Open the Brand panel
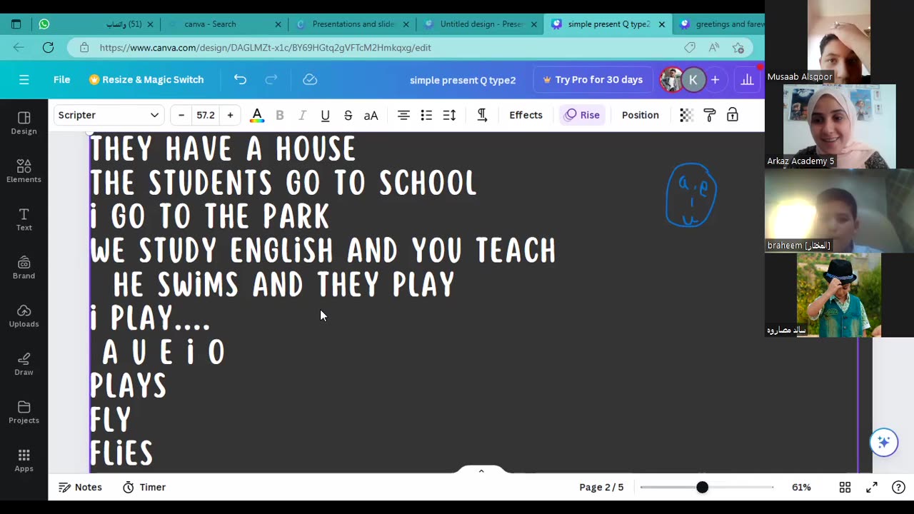This screenshot has width=914, height=514. pyautogui.click(x=24, y=268)
